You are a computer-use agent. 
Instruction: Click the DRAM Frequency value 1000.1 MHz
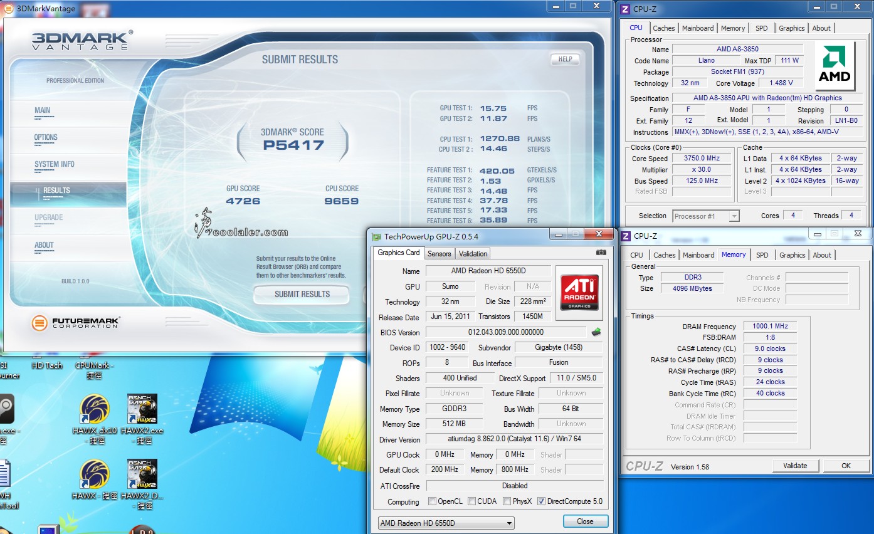(x=770, y=327)
